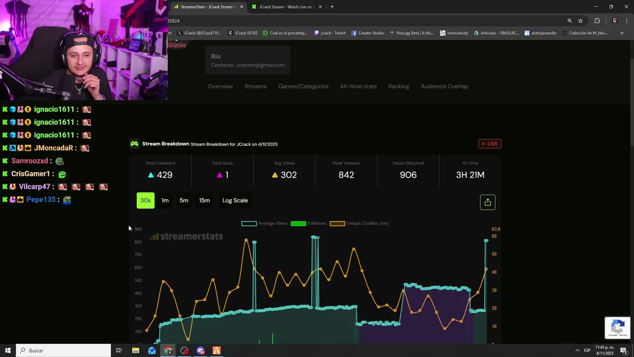Open the Ranking tab
634x357 pixels.
399,86
